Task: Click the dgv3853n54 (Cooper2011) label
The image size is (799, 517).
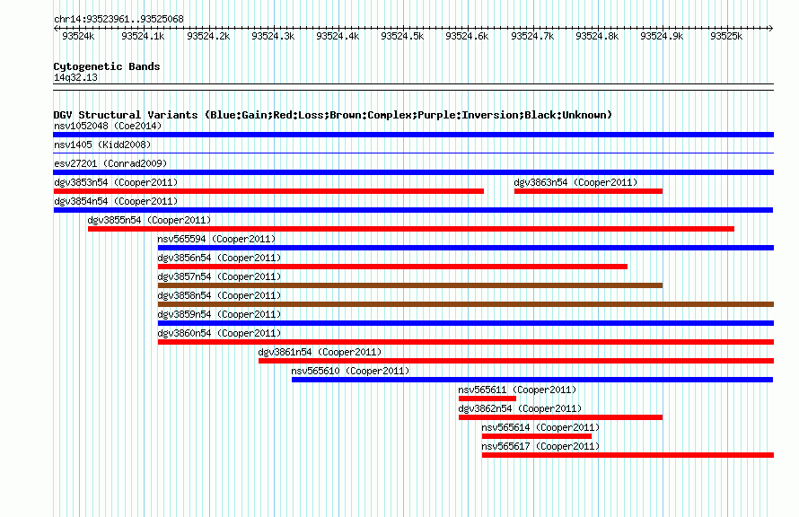Action: point(116,182)
